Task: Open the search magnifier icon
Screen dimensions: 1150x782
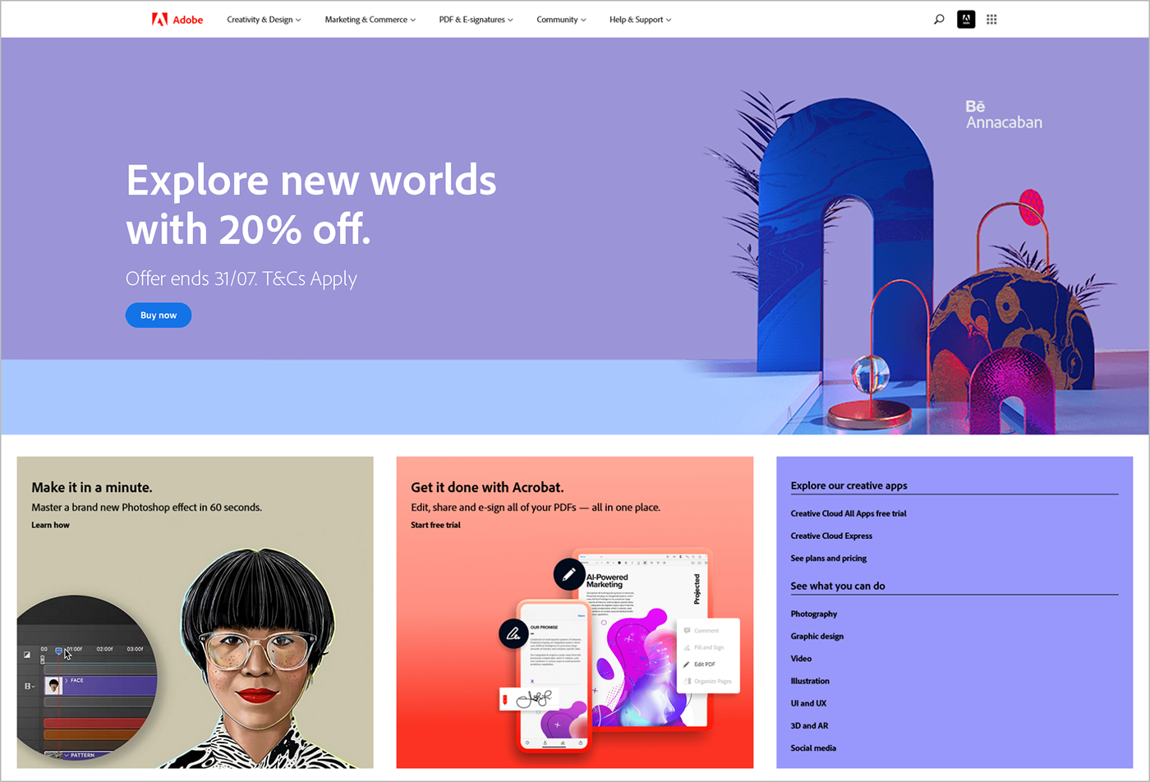Action: [x=939, y=19]
